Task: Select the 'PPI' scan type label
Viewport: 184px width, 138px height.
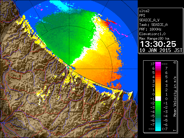Action: click(142, 16)
